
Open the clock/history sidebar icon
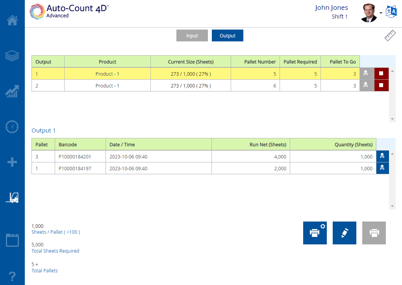(12, 127)
